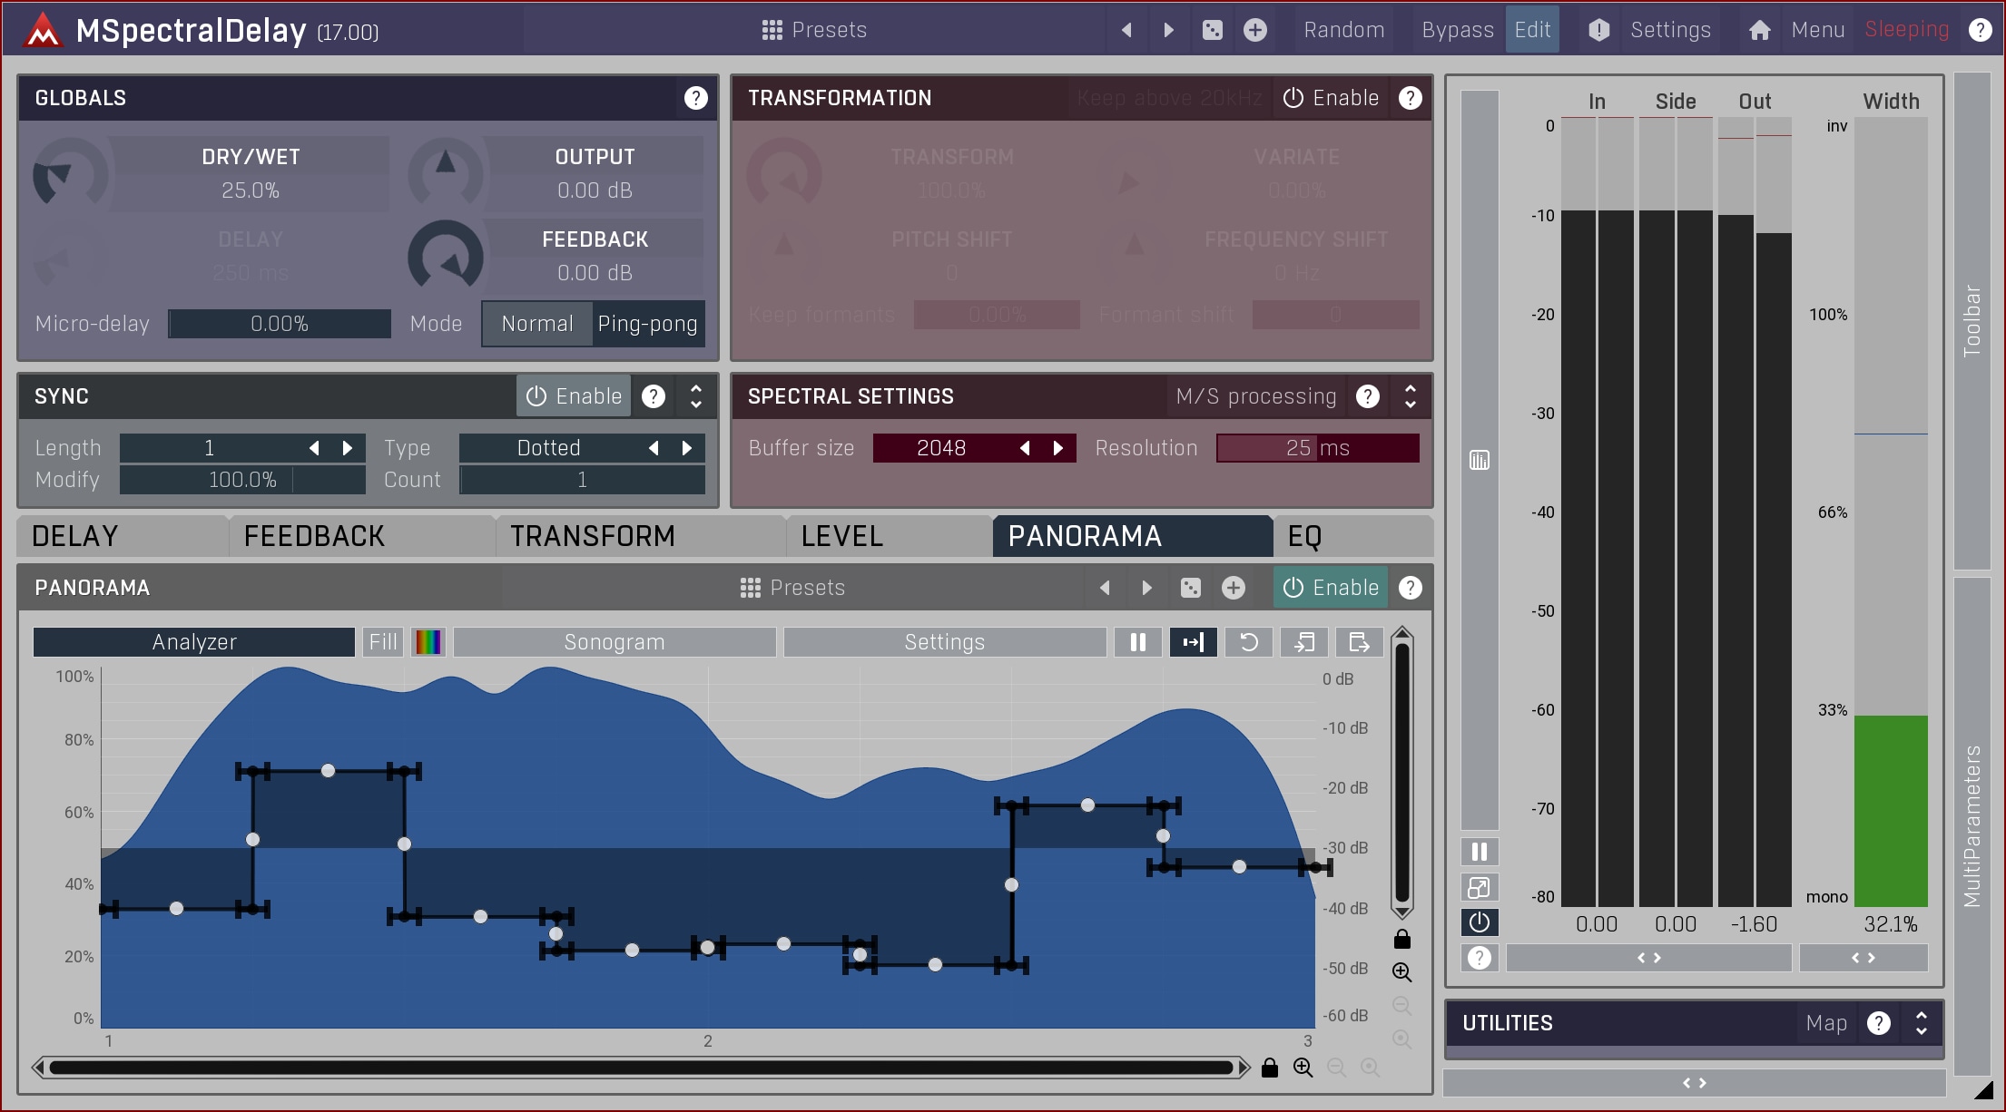Open the GLOBALS help question mark
The width and height of the screenshot is (2006, 1112).
pos(695,98)
